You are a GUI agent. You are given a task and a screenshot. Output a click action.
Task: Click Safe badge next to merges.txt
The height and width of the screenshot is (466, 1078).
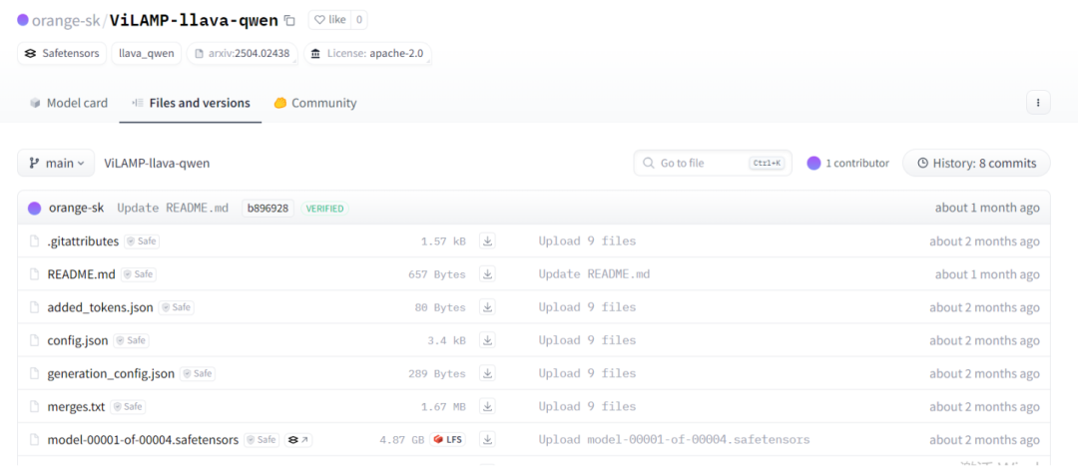[128, 407]
